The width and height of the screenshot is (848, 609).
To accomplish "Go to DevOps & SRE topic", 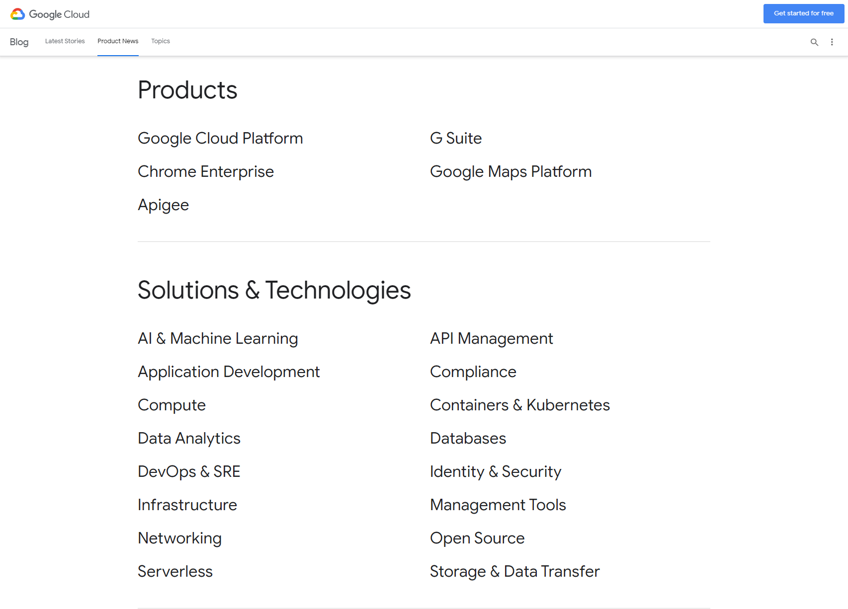I will pyautogui.click(x=189, y=471).
